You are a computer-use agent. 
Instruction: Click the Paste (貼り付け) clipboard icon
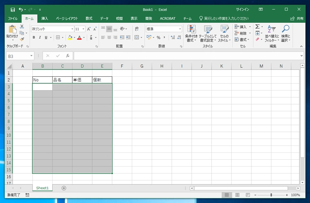[12, 30]
